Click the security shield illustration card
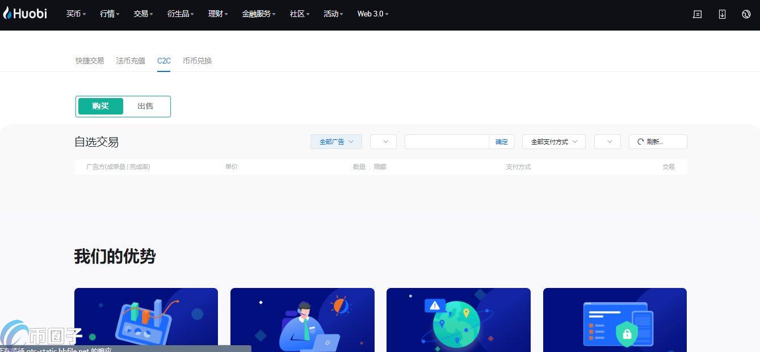 click(615, 320)
